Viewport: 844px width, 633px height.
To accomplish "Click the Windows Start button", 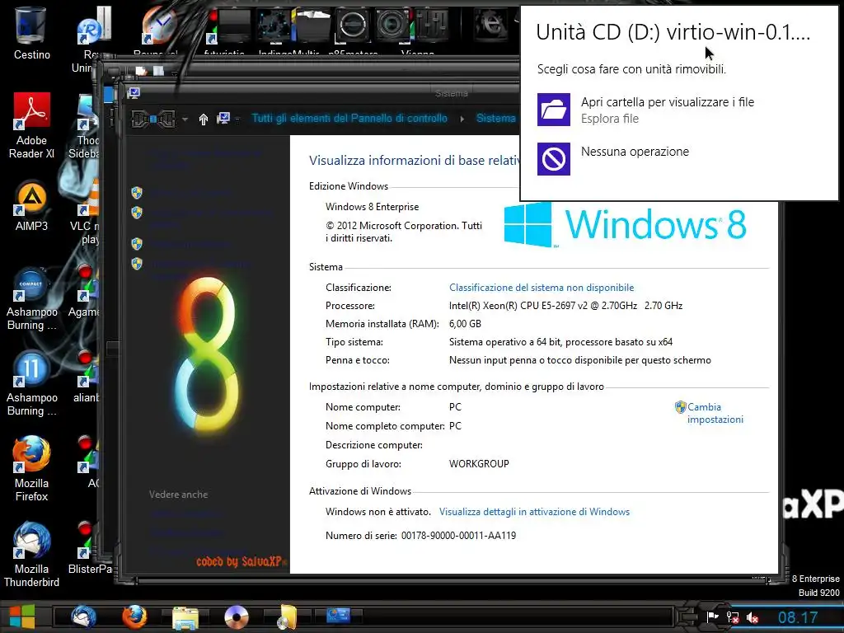I will [x=22, y=617].
